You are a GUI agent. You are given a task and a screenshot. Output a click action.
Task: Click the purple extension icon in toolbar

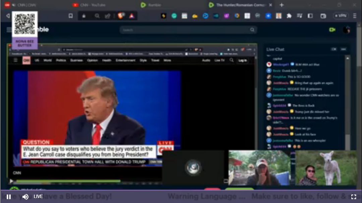(x=227, y=16)
